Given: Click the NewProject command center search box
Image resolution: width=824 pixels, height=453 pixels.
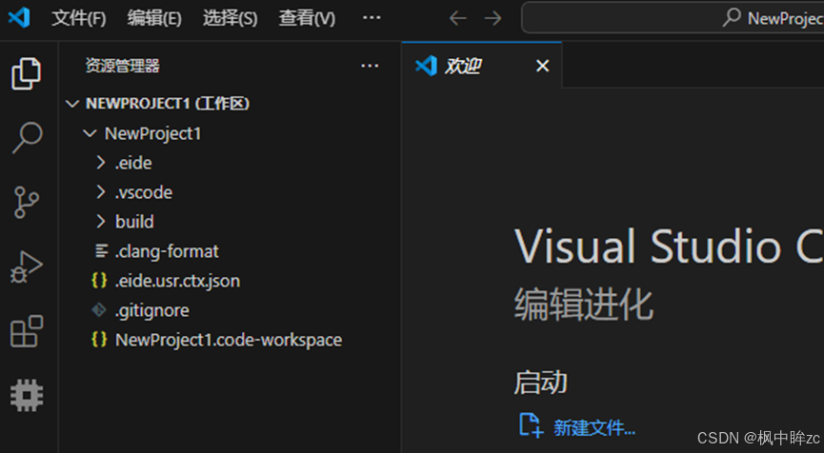Looking at the screenshot, I should pyautogui.click(x=673, y=18).
